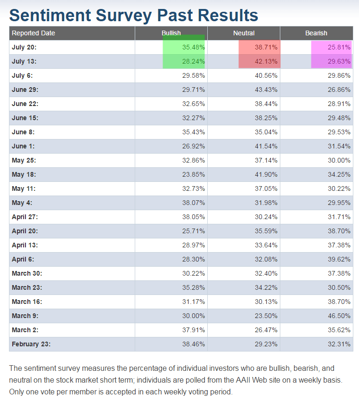Select the purple-highlighted 29.63% bearish cell
The image size is (359, 401).
point(339,62)
